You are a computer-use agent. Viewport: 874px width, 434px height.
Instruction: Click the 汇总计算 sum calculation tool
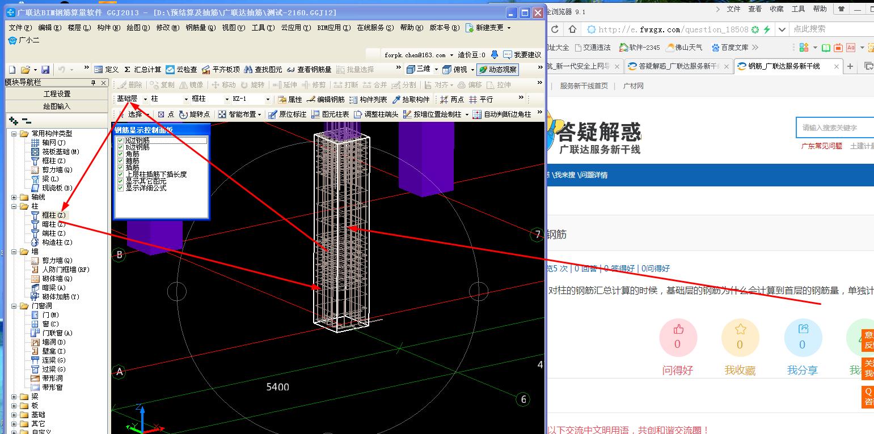pyautogui.click(x=143, y=69)
